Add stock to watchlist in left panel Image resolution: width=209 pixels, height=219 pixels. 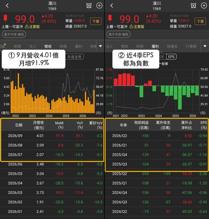99,6
